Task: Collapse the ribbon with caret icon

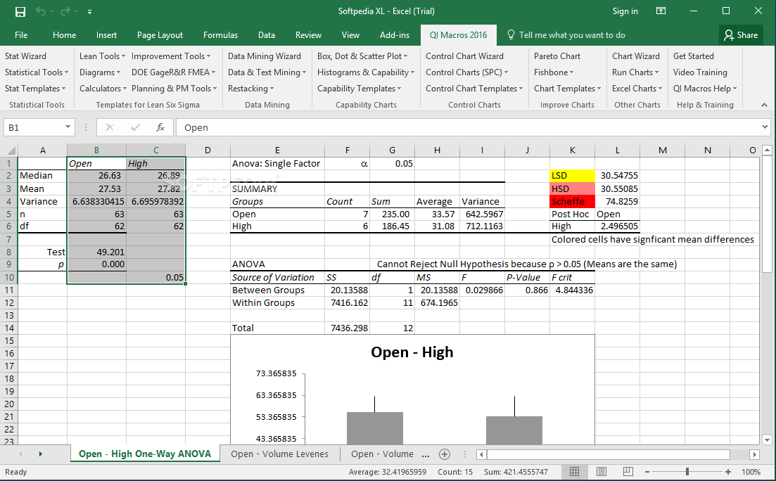Action: 765,105
